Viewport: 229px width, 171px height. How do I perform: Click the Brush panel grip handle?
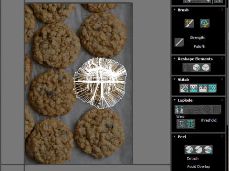click(x=222, y=9)
